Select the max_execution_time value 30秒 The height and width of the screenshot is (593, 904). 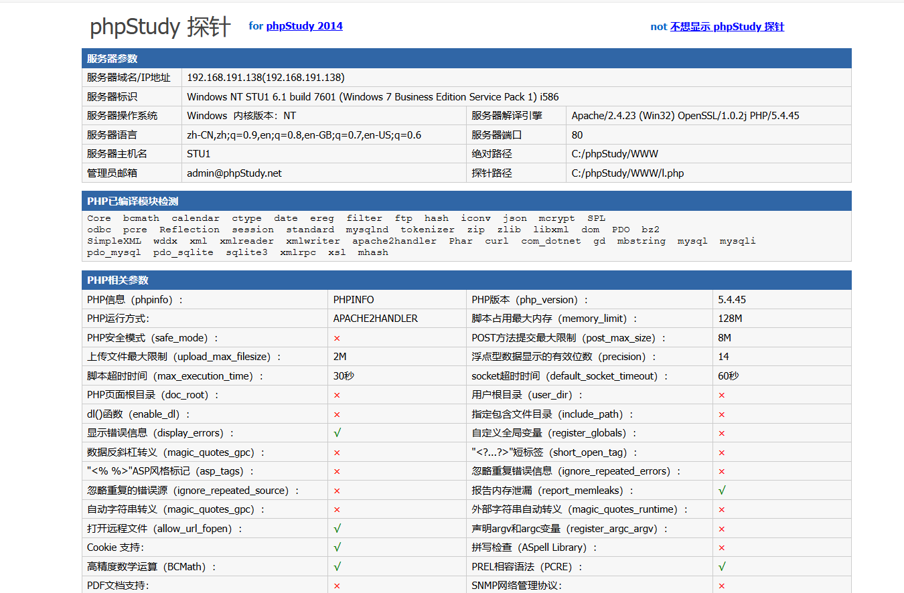[x=344, y=376]
